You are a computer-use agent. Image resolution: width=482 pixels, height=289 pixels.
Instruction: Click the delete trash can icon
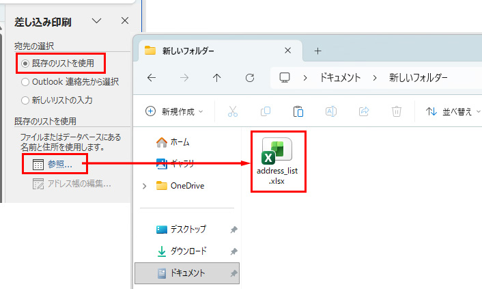pyautogui.click(x=396, y=111)
